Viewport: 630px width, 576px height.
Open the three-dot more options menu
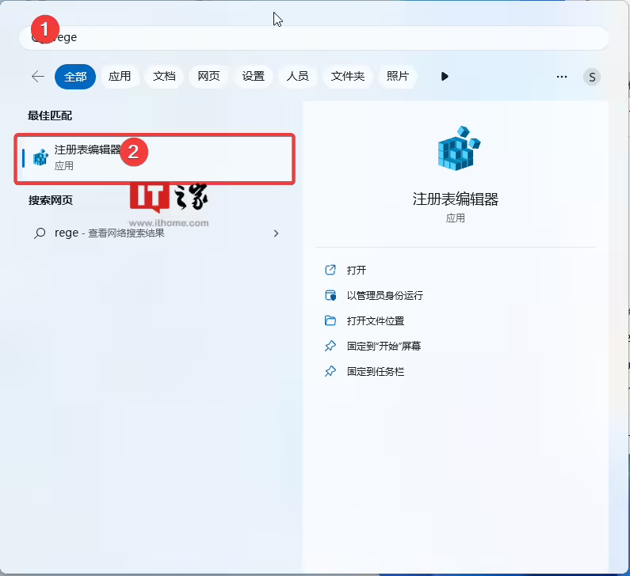tap(562, 77)
